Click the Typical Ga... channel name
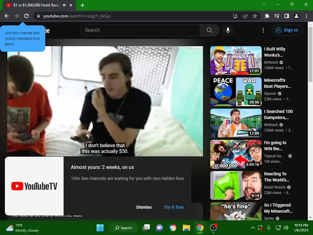Screen dimensions: 313x235 point(274,156)
